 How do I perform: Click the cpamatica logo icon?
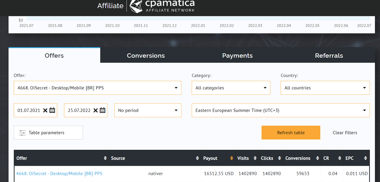click(136, 6)
